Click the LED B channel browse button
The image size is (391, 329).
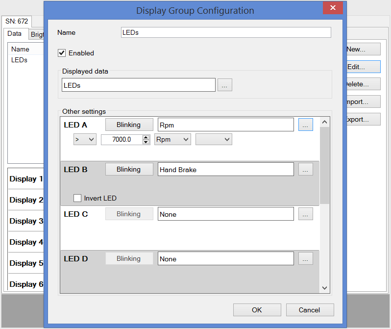coord(305,169)
